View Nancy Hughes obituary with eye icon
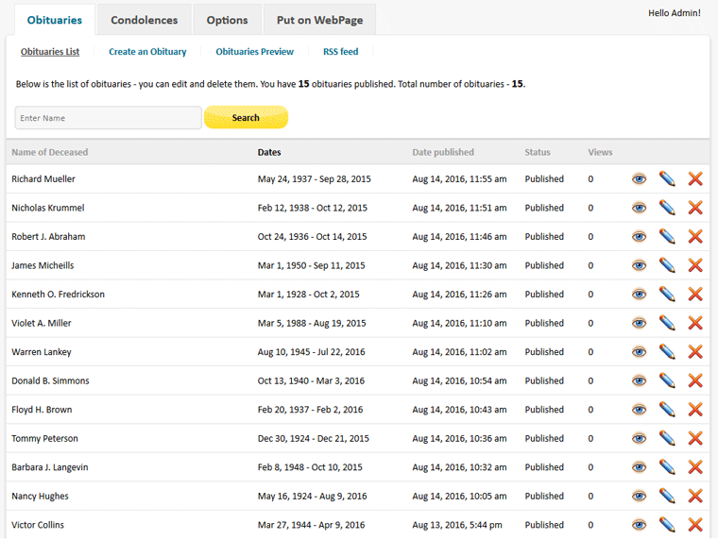 pos(639,496)
